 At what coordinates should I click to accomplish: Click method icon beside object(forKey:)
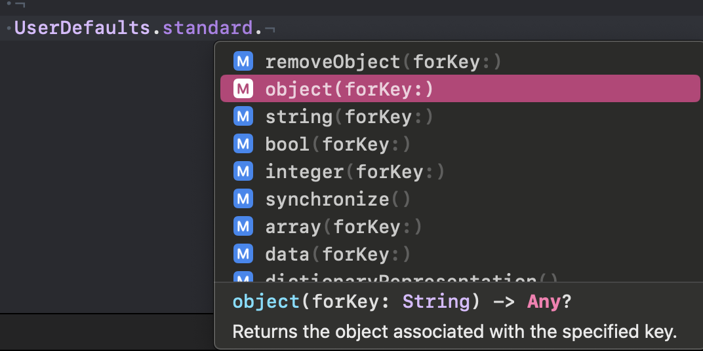tap(243, 88)
